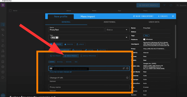Viewport: 187px width, 97px height.
Task: Click the UserAgent value in summary
Action: click(x=156, y=44)
